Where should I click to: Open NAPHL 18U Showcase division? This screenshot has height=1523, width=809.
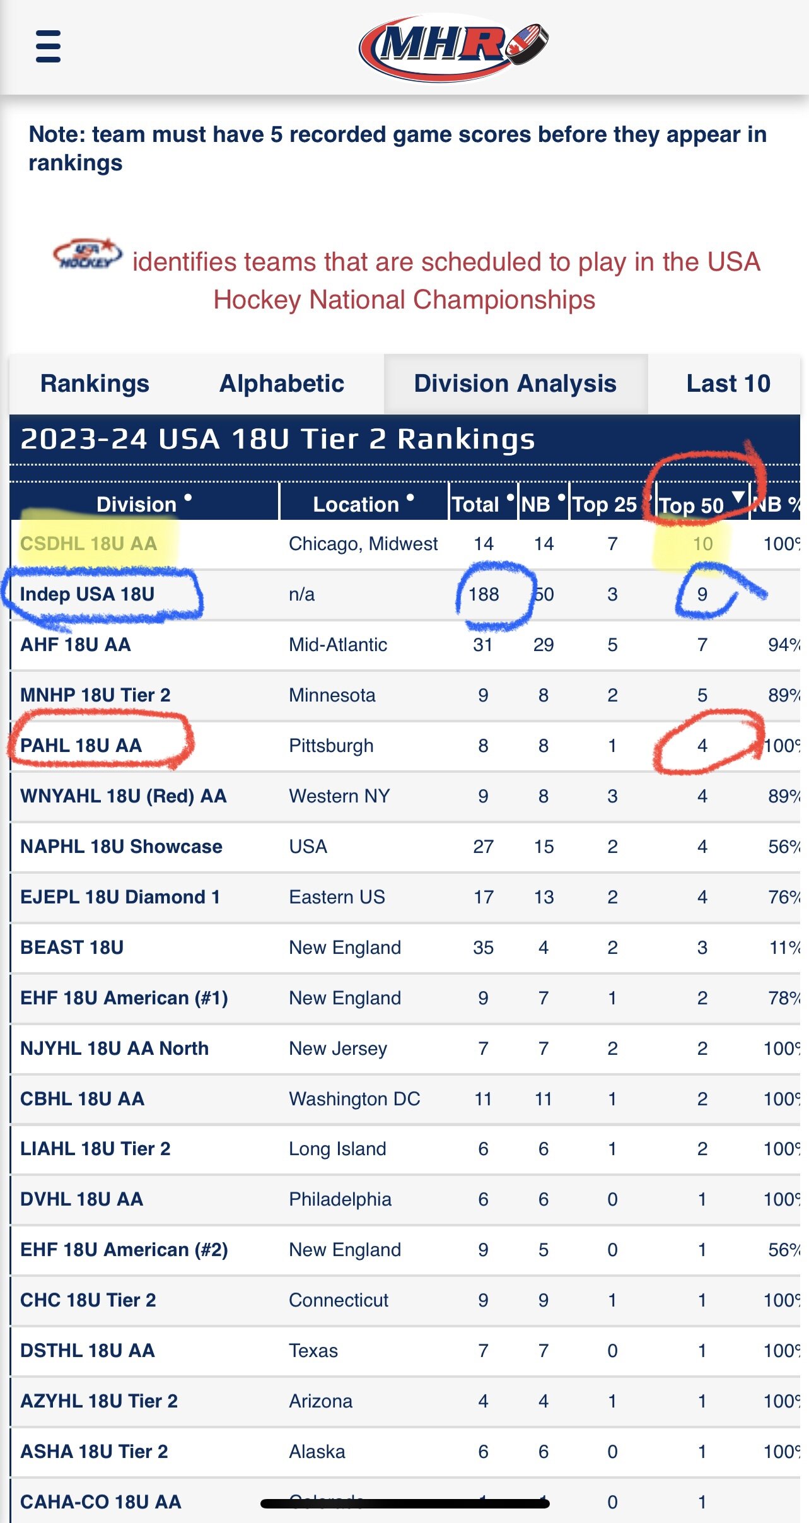point(121,846)
